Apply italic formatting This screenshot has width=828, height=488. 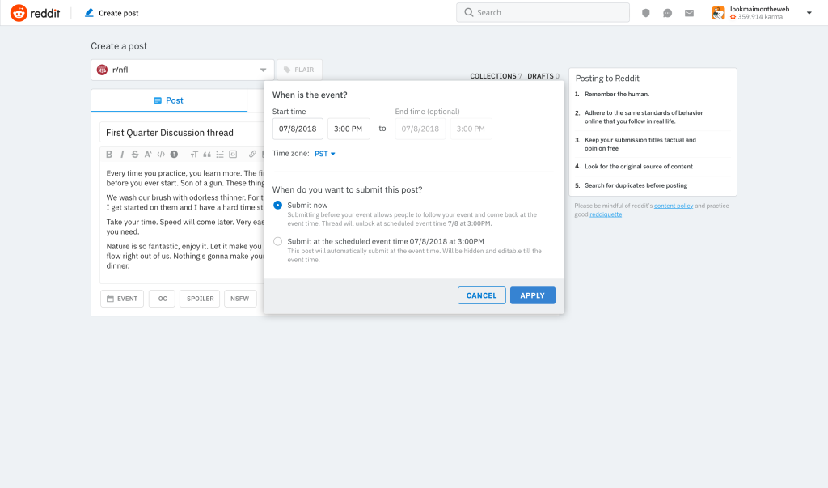click(x=122, y=155)
